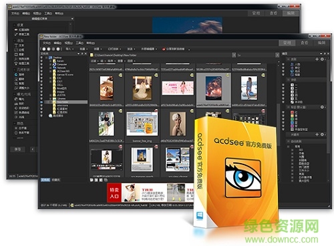Viewport: 334px width, 252px height.
Task: Click the fourth round navigation button in toolbar
Action: (58, 49)
